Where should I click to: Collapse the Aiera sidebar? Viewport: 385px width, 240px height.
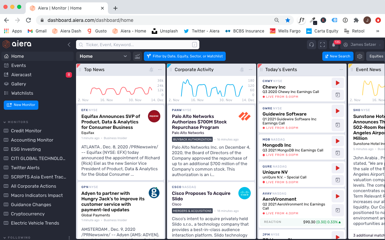69,45
